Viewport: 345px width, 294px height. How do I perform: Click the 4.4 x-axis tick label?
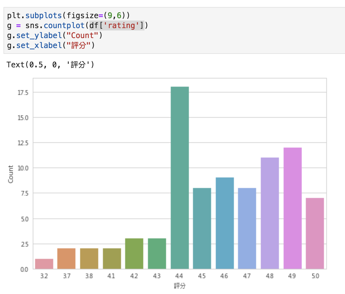179,276
